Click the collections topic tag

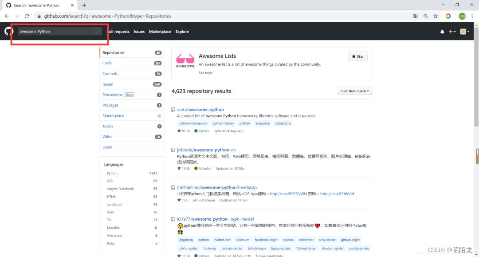pos(283,123)
